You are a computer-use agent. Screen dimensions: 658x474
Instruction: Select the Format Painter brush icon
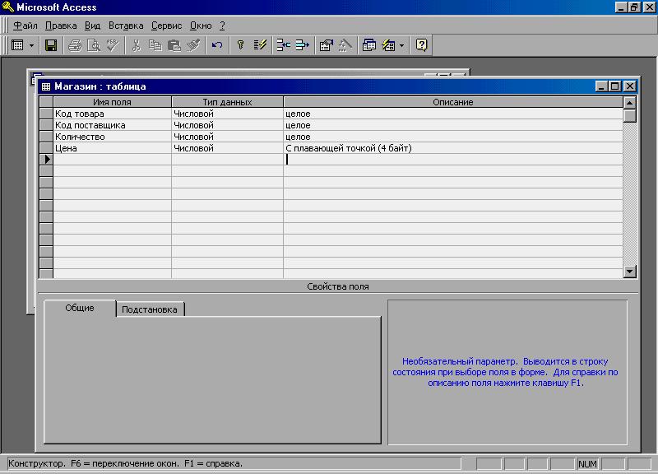[x=193, y=45]
